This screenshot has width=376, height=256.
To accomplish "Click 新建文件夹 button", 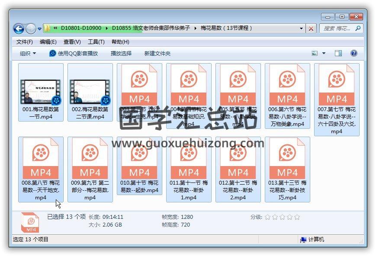I will [x=157, y=53].
